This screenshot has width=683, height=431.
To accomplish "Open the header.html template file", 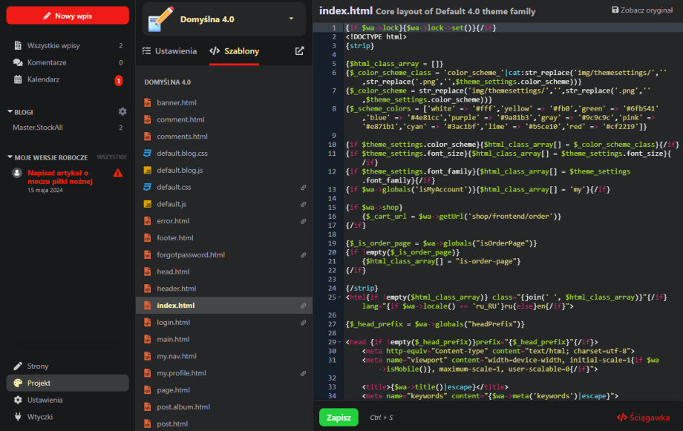I will [177, 289].
